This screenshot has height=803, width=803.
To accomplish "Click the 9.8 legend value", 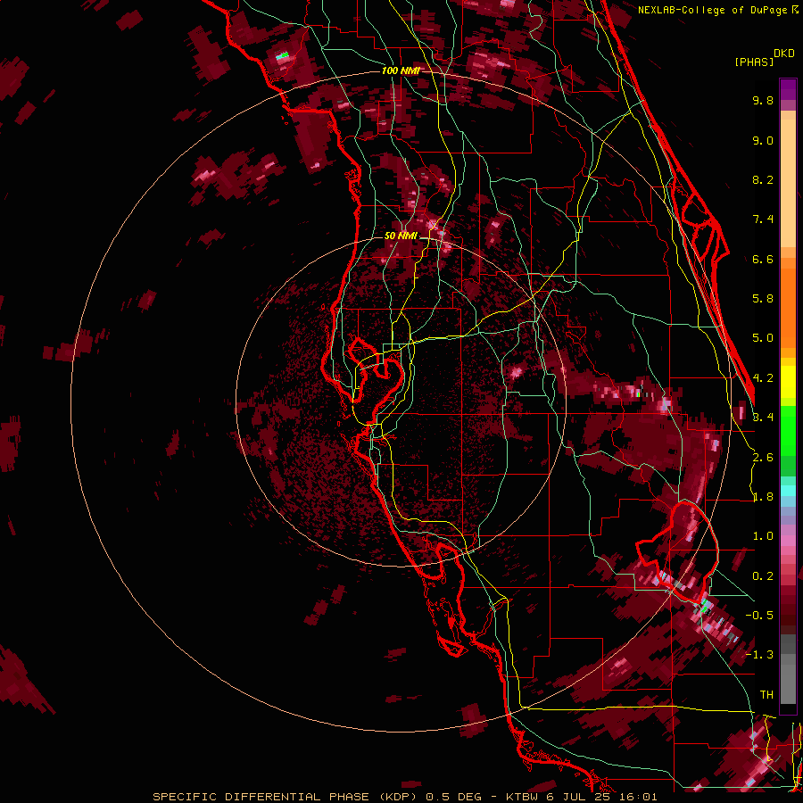I will (763, 100).
